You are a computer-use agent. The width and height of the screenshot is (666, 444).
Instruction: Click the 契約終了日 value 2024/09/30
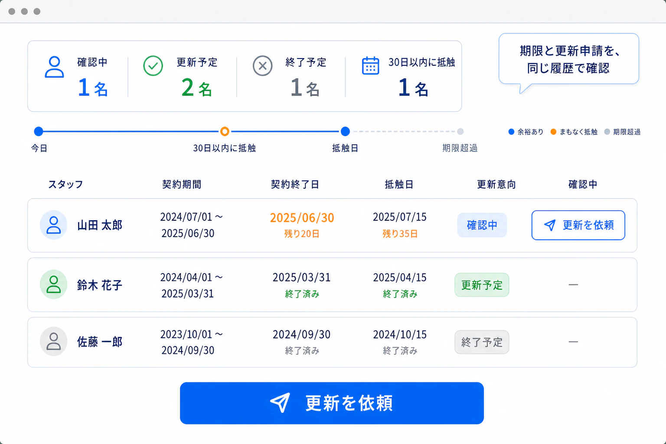(302, 334)
